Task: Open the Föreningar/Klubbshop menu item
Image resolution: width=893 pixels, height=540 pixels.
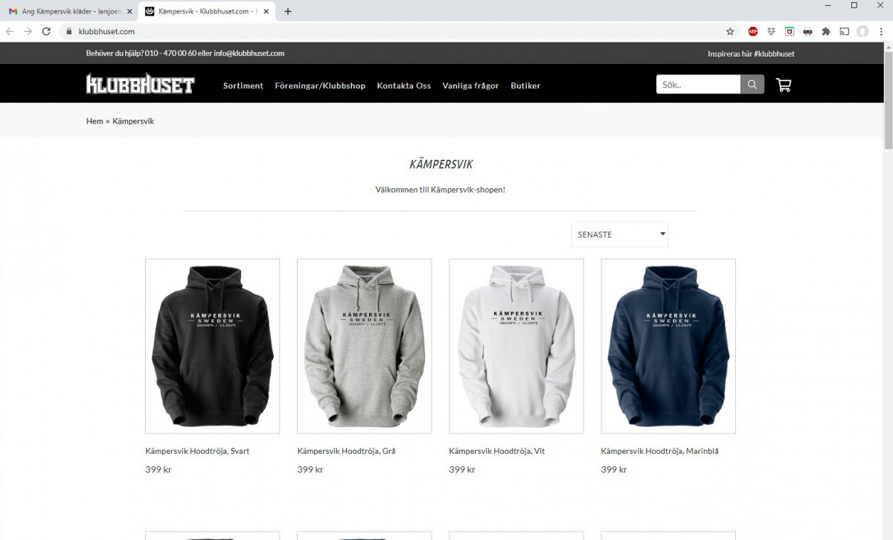Action: click(320, 86)
